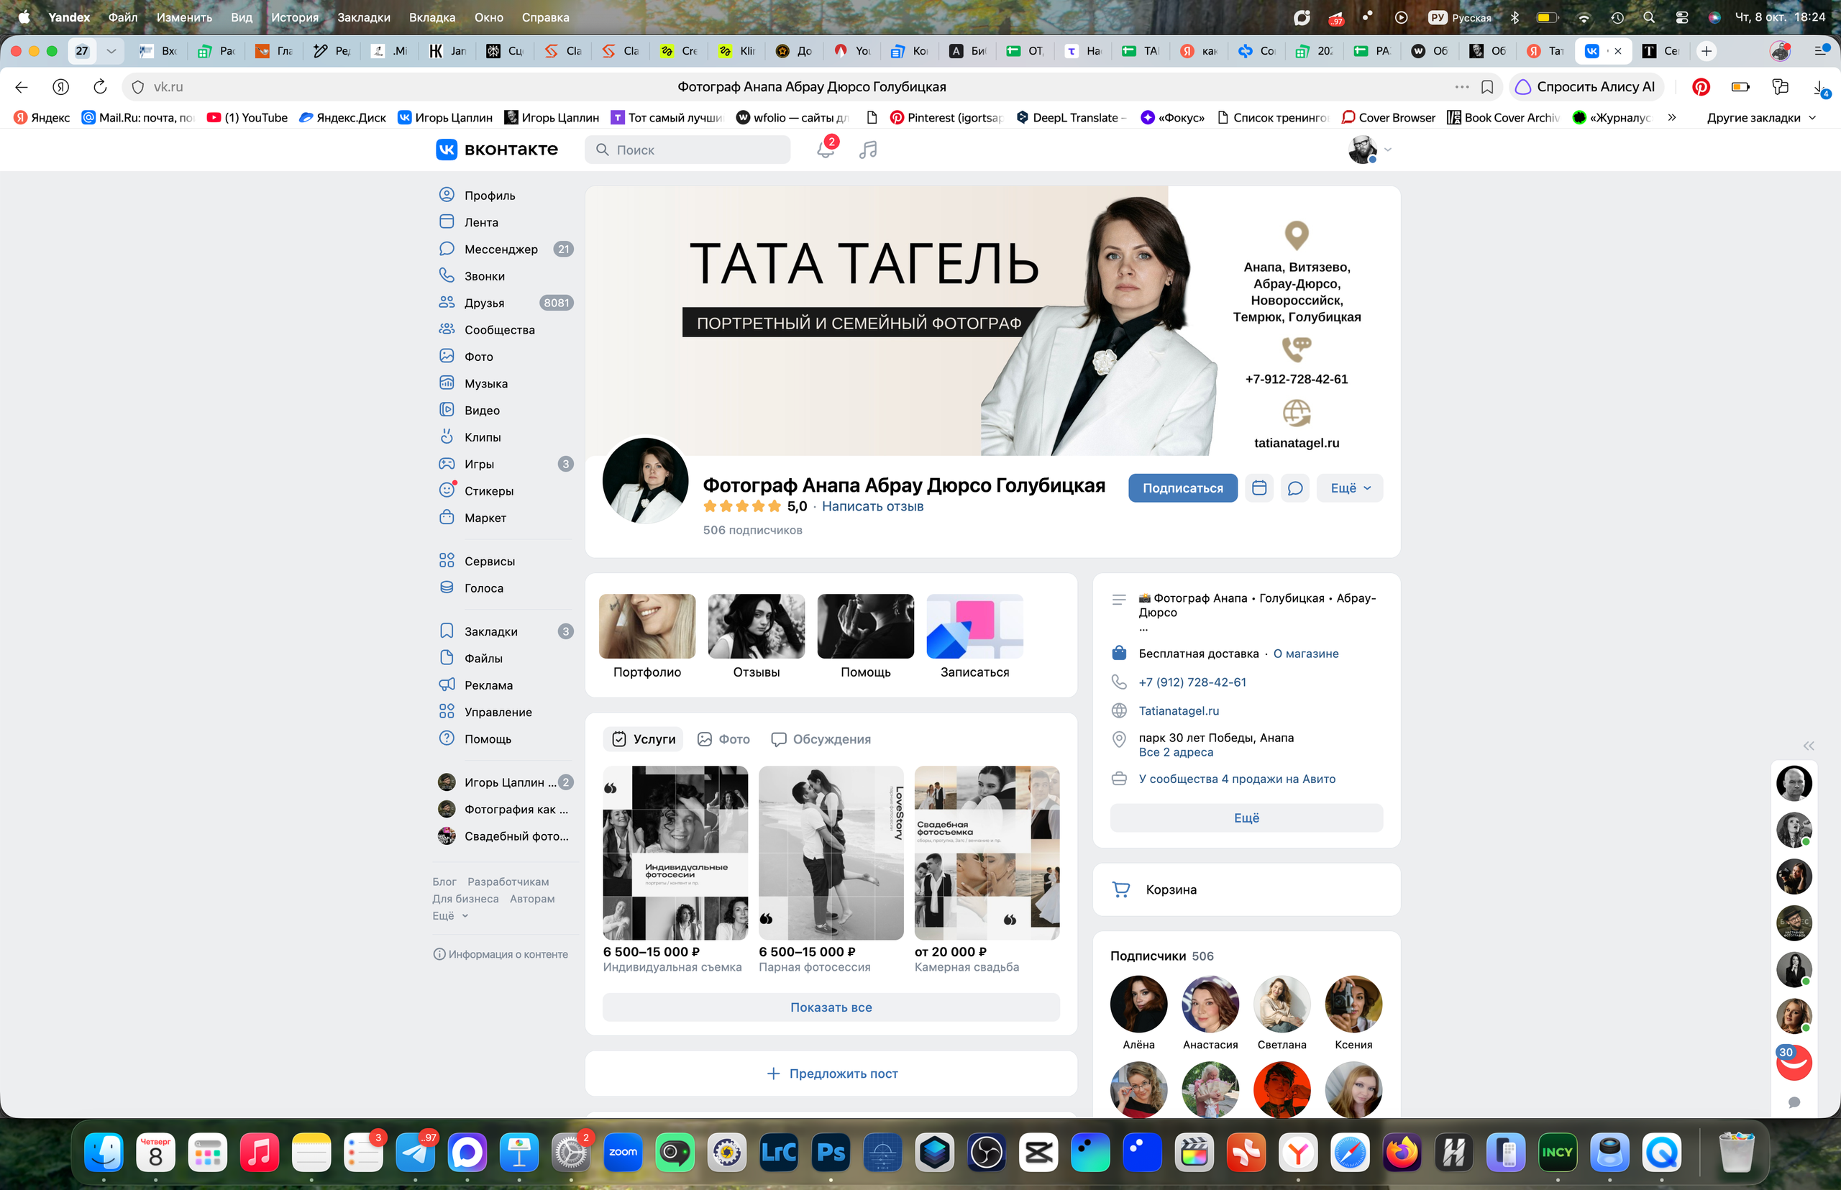1841x1190 pixels.
Task: Switch to the Обсуждения tab
Action: click(821, 739)
